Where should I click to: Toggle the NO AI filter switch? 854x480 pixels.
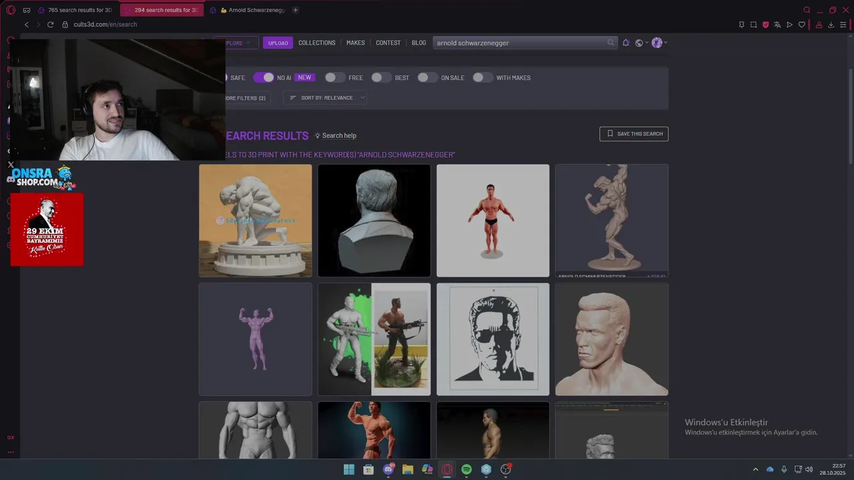[x=264, y=77]
